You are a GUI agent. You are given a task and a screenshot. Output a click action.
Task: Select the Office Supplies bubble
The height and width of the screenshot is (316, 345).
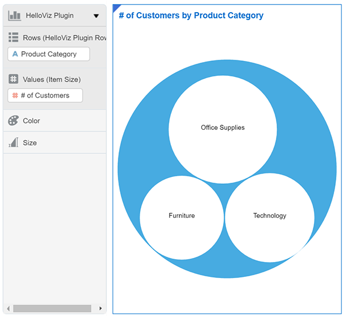tap(223, 128)
